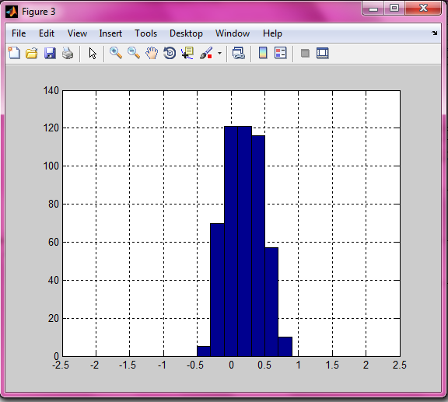448x402 pixels.
Task: Click the New Figure icon
Action: [14, 53]
